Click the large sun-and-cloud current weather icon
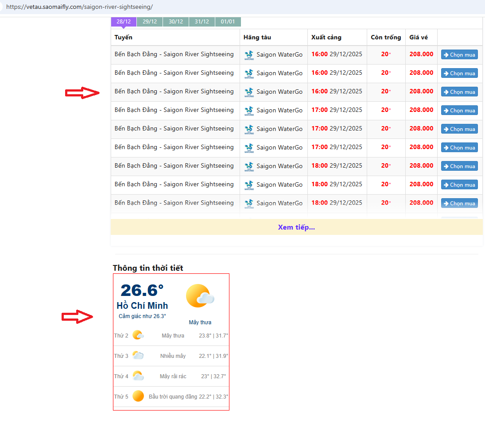 [x=200, y=296]
